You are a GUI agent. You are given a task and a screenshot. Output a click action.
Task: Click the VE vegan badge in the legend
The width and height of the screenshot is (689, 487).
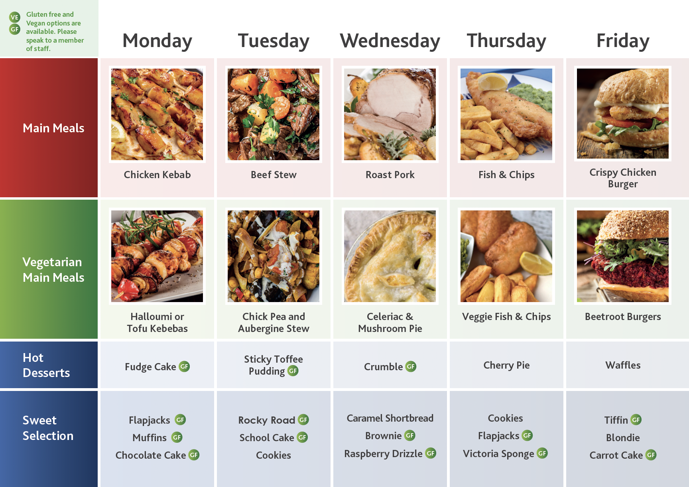pos(15,17)
